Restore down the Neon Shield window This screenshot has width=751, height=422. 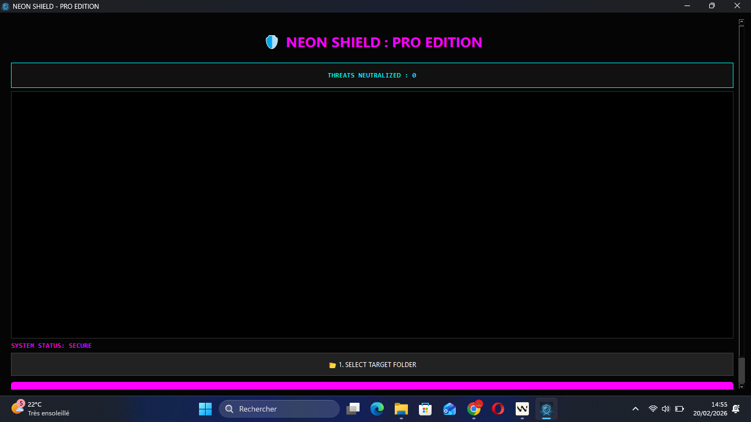pyautogui.click(x=712, y=6)
